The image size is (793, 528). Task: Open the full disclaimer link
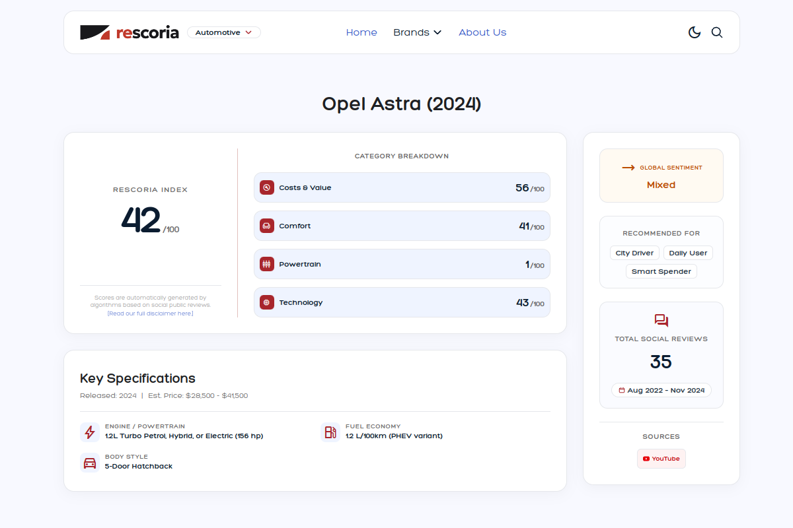pos(151,313)
